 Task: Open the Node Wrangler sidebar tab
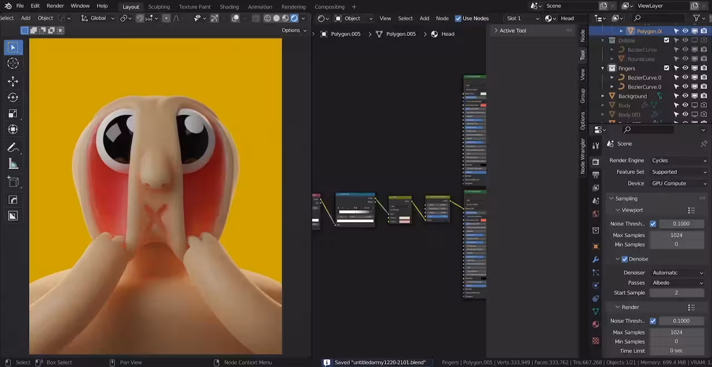[x=583, y=156]
